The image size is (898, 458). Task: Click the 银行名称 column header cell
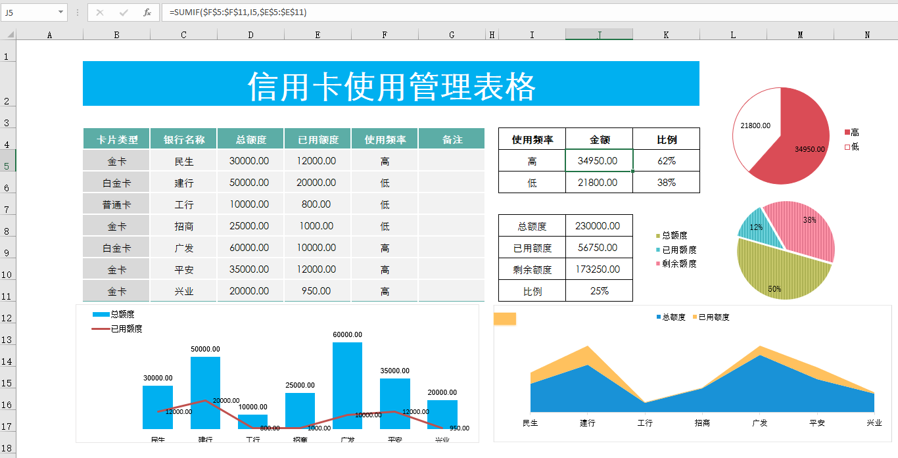183,139
